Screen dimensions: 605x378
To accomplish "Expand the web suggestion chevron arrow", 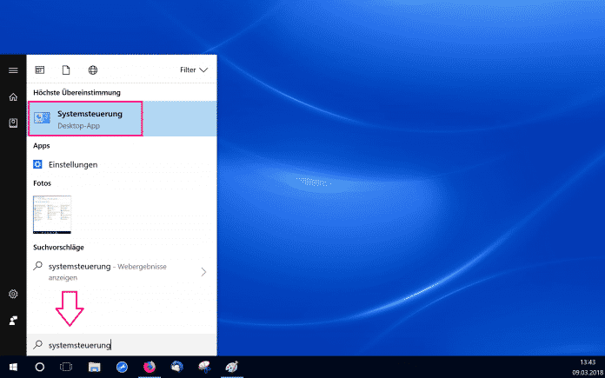I will tap(203, 272).
